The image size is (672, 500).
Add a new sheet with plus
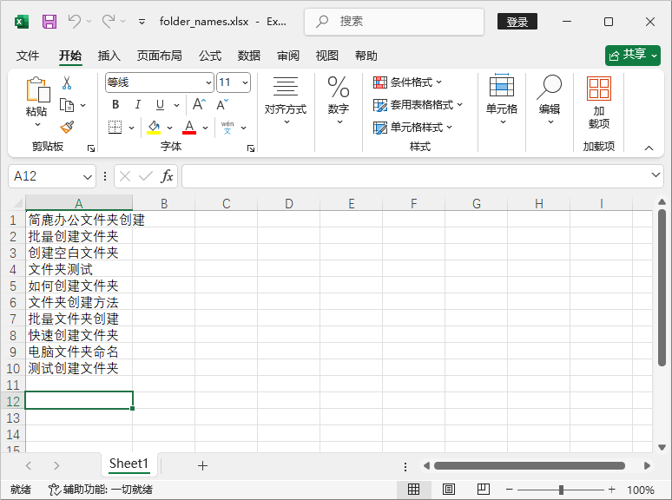point(202,466)
